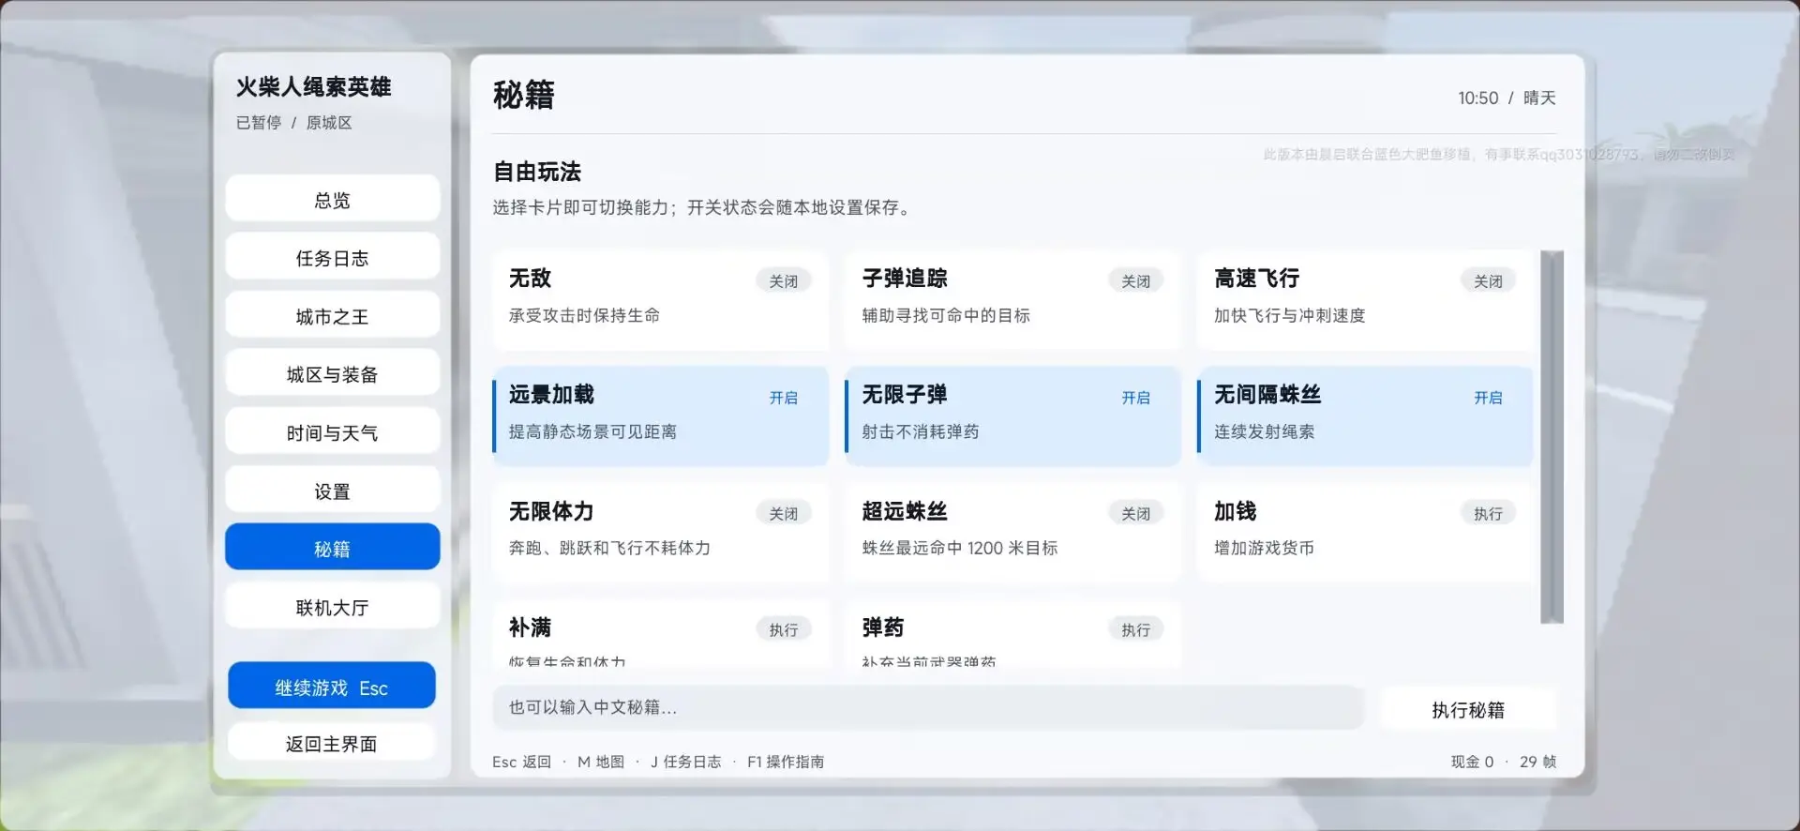Open the 联机大厅 menu page
The width and height of the screenshot is (1800, 831).
332,607
